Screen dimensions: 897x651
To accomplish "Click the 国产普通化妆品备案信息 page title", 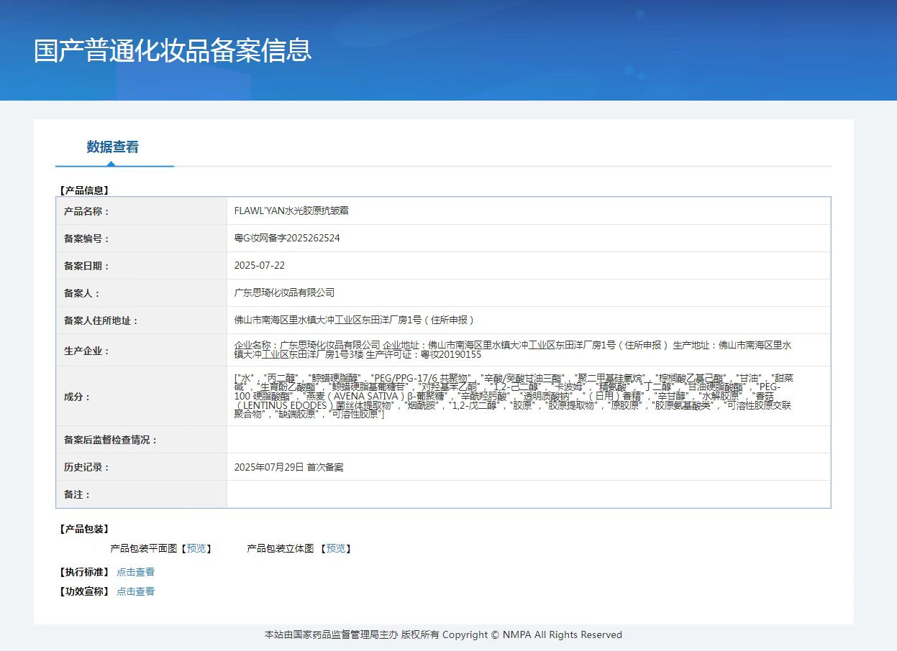I will (x=173, y=51).
